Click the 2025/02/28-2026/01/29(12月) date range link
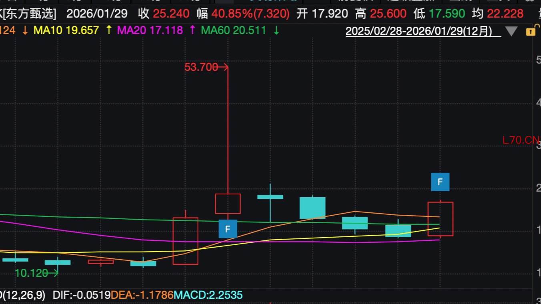This screenshot has height=304, width=541. [419, 31]
